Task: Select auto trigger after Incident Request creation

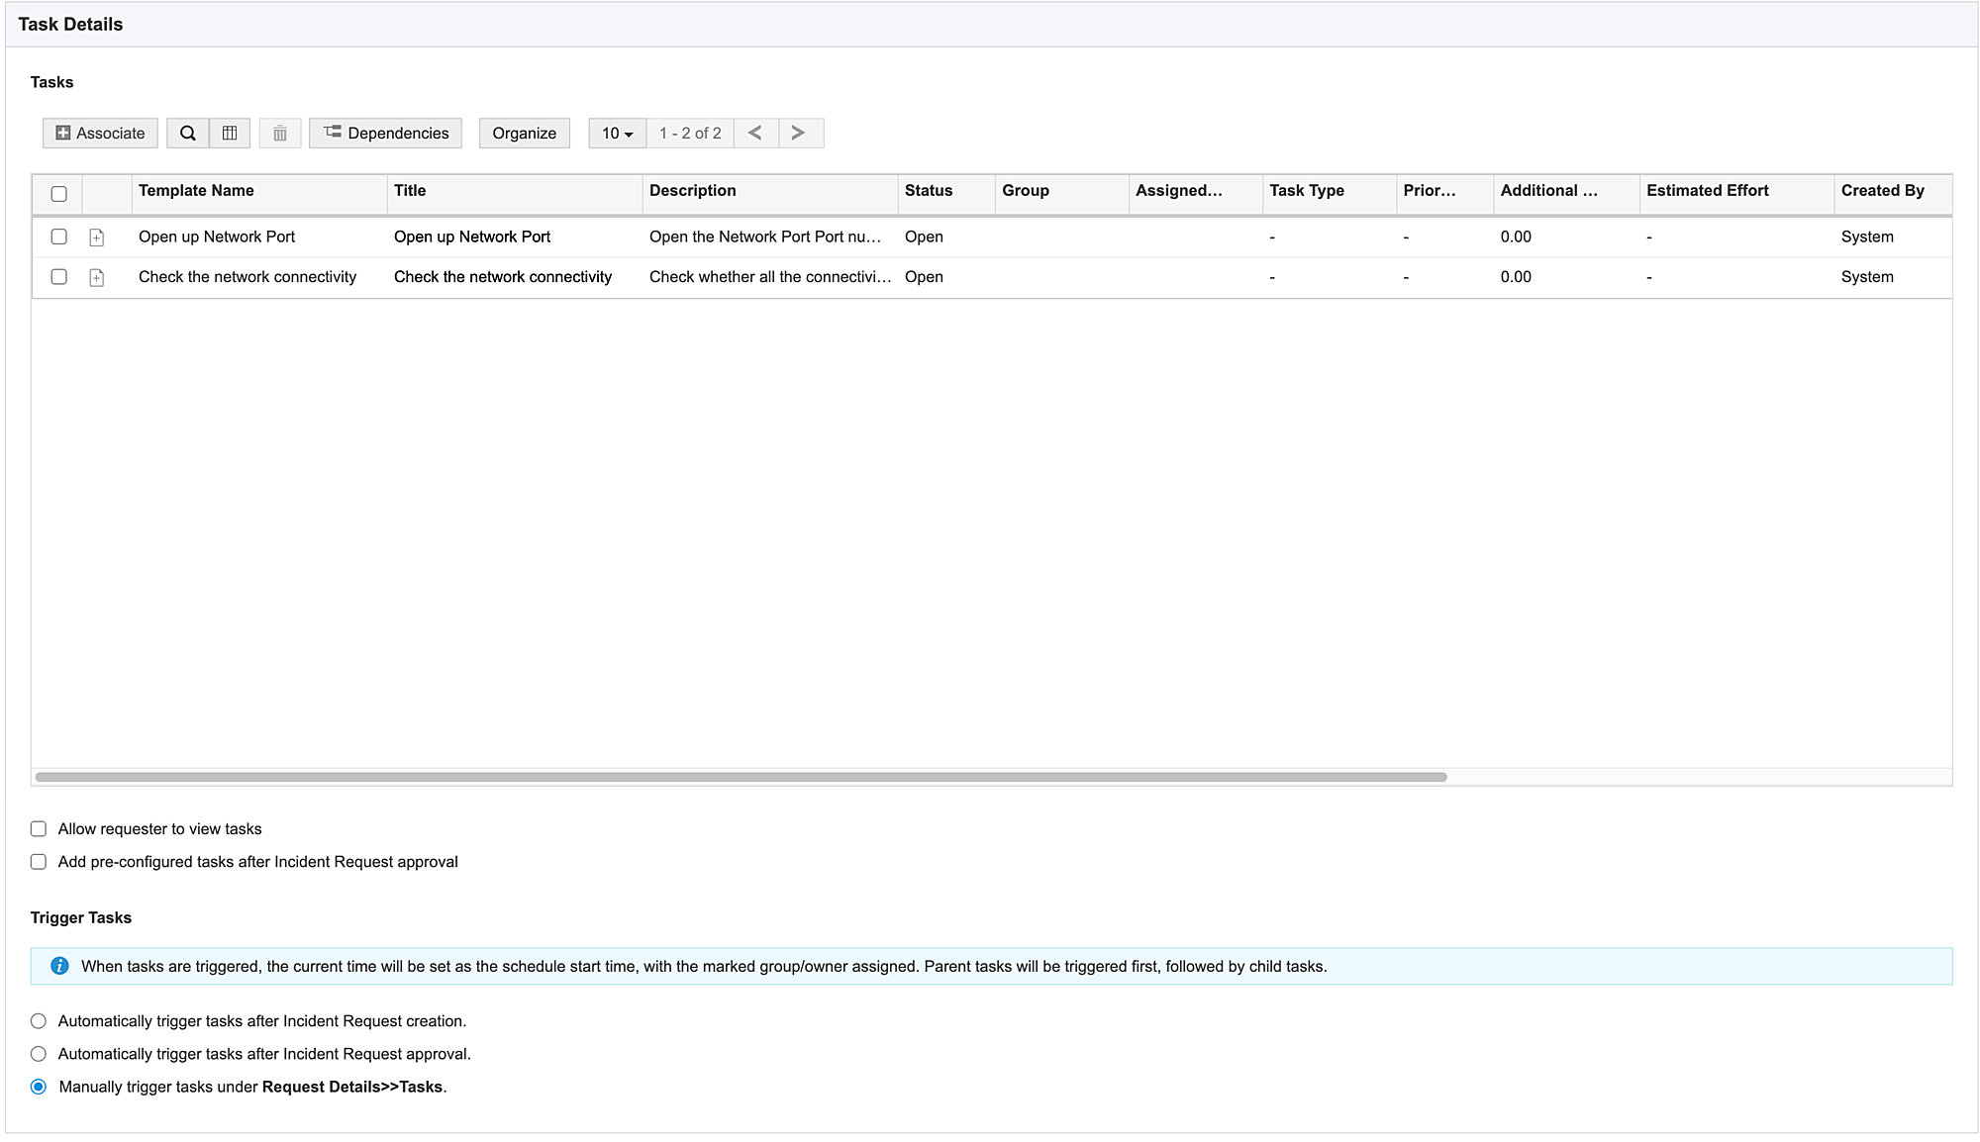Action: tap(39, 1021)
